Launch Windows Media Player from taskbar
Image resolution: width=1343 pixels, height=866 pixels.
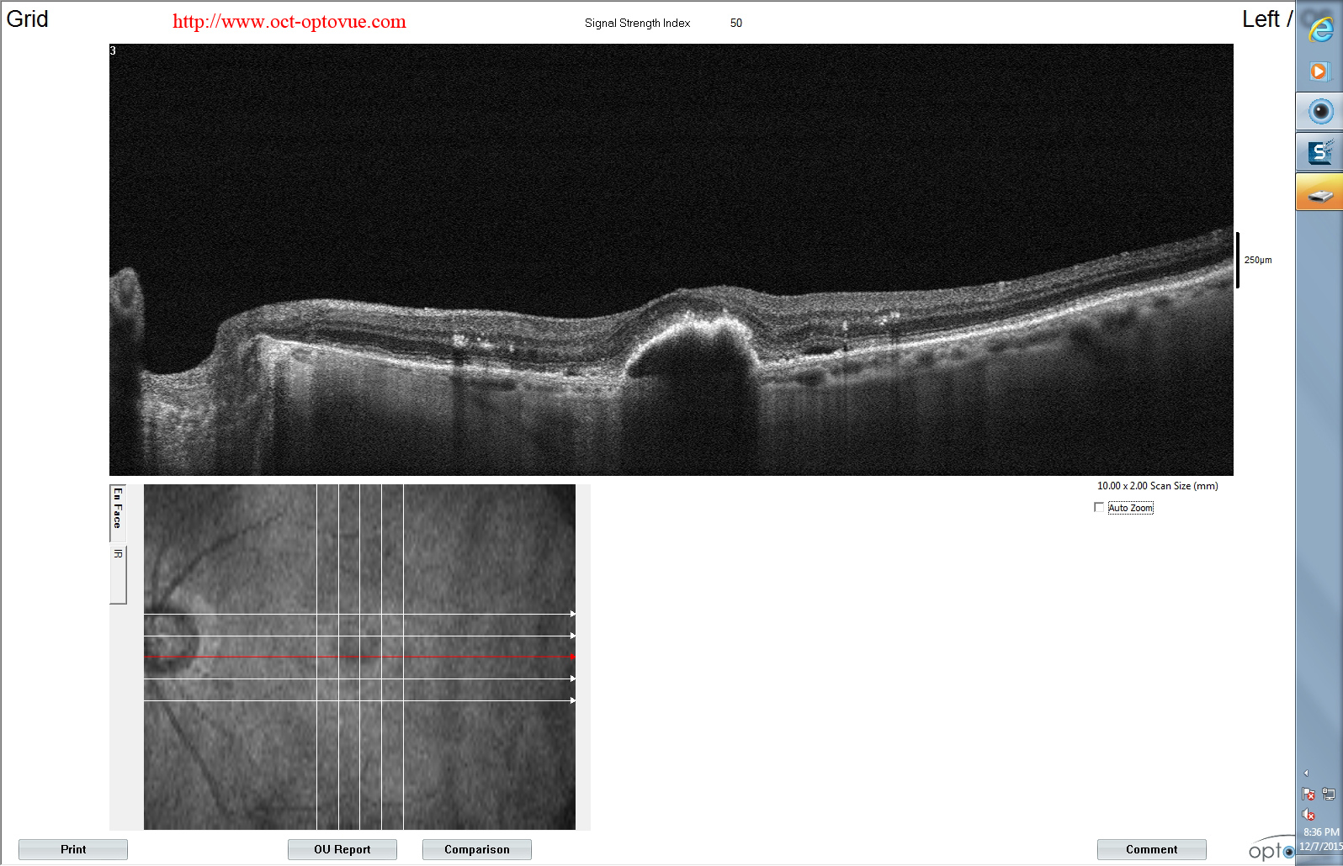[x=1319, y=71]
